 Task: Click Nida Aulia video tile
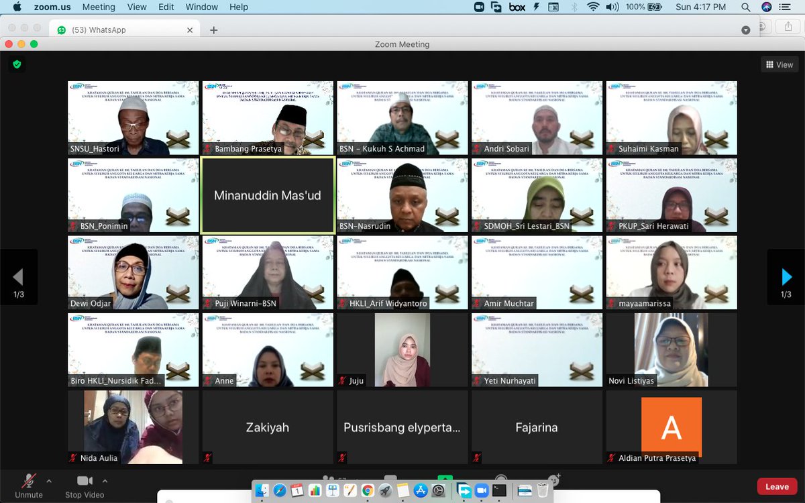pos(133,427)
